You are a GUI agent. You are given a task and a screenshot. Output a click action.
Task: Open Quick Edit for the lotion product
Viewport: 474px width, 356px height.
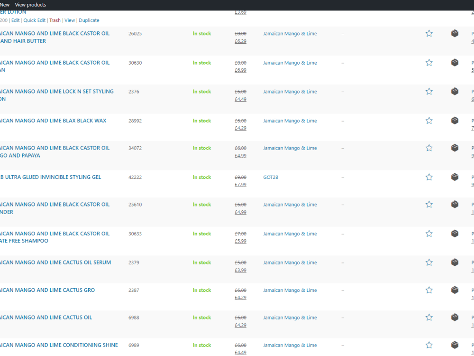[x=35, y=20]
